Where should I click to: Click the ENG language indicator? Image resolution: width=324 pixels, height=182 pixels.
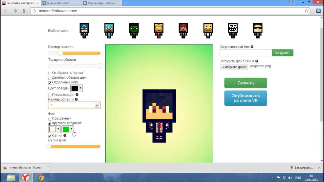[x=298, y=178]
